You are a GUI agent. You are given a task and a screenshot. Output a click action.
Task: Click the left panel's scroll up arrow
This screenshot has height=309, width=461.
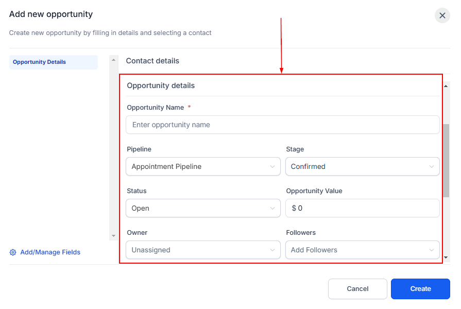[114, 60]
